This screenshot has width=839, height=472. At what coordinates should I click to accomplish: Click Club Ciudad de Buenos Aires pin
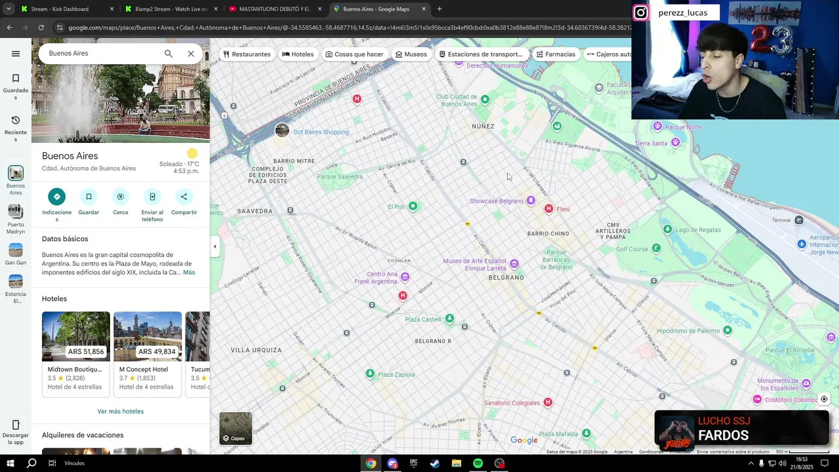(485, 100)
